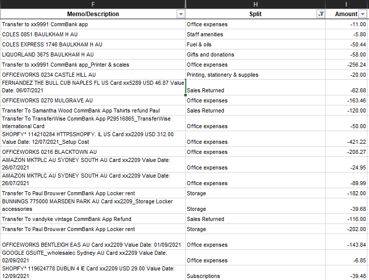
Task: Click the amount -256.24 cell
Action: 346,65
